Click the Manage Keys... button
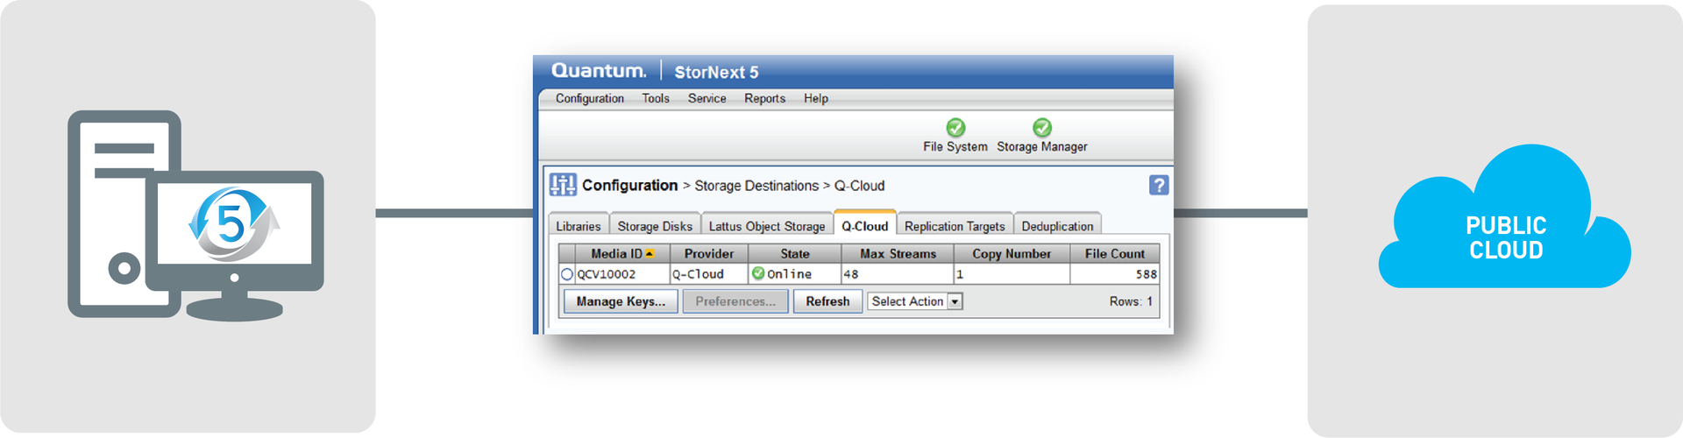 click(x=621, y=301)
